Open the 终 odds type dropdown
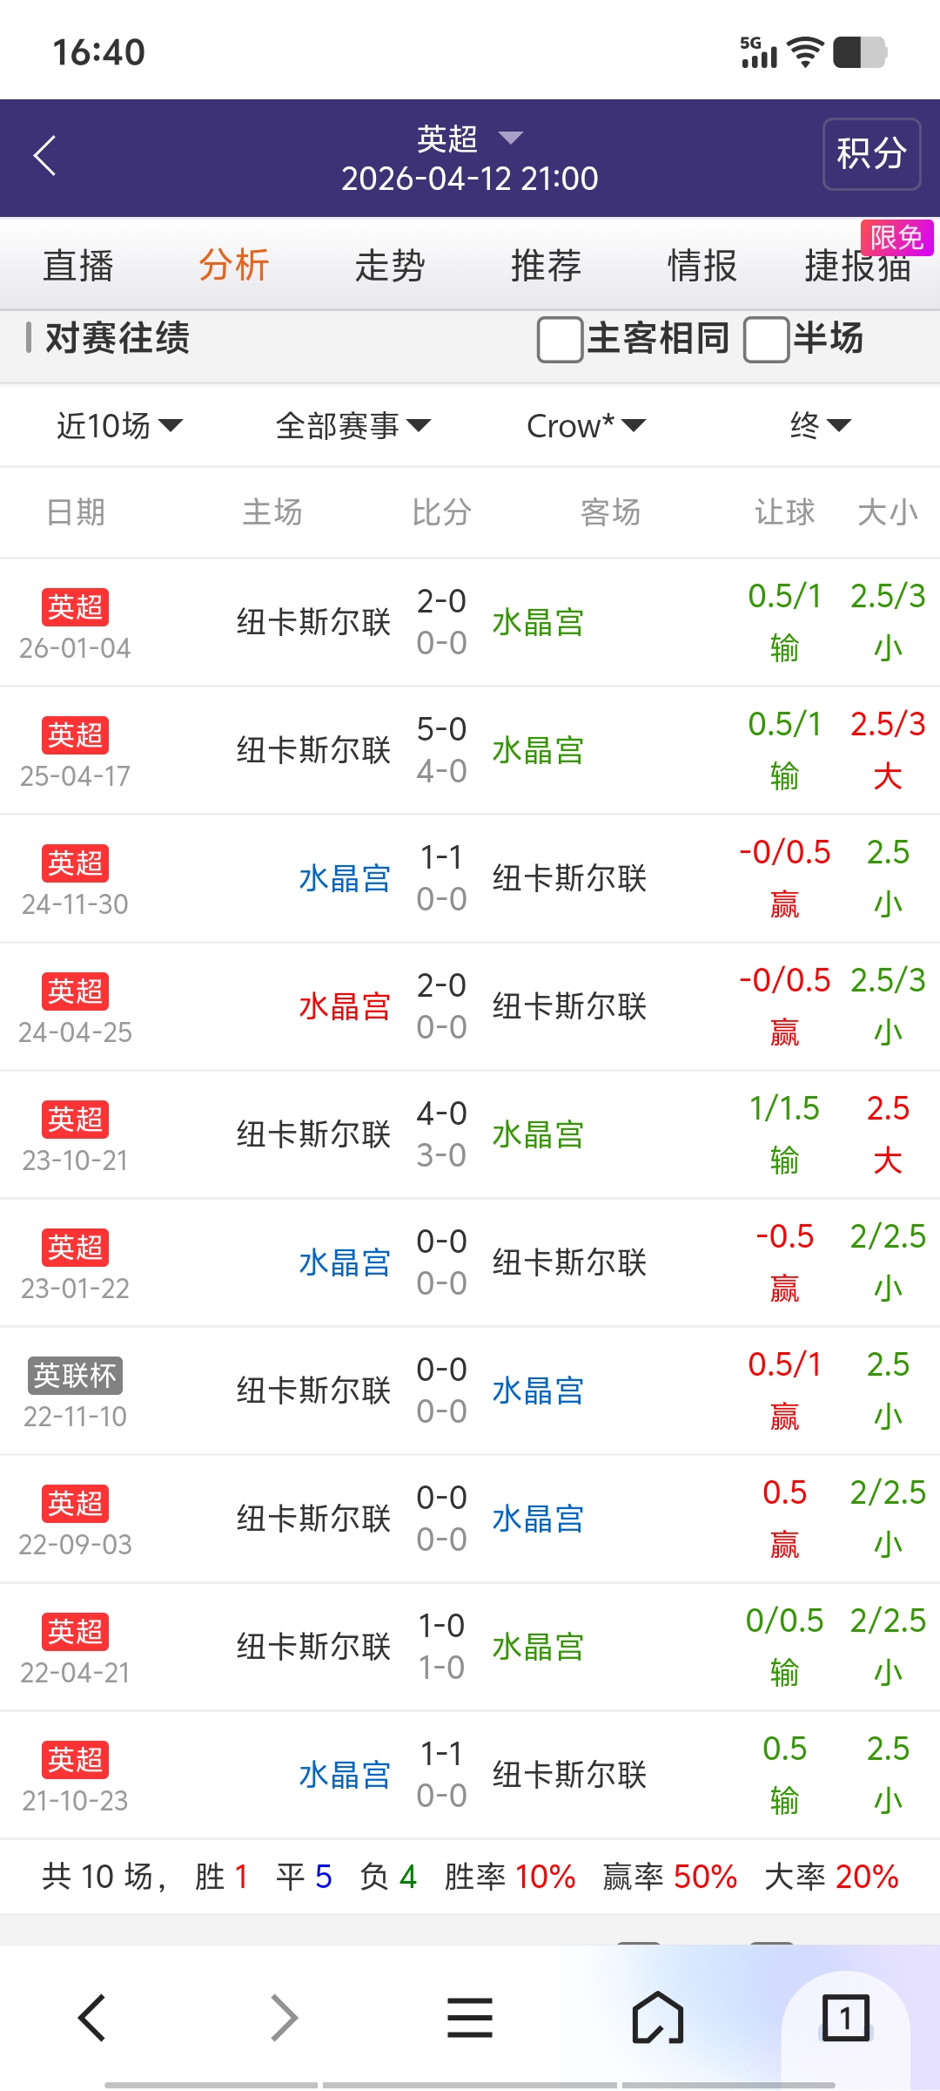The width and height of the screenshot is (940, 2091). [820, 426]
